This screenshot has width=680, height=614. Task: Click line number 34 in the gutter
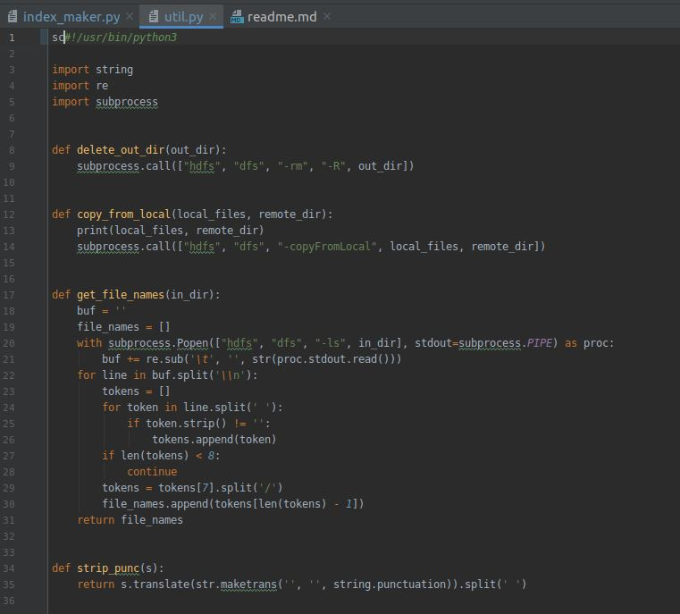click(x=9, y=568)
